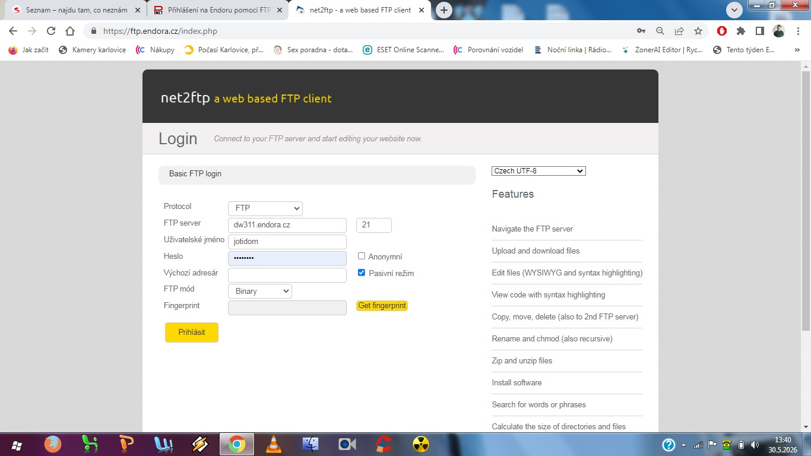Click the zoom magnifier icon in address bar
The image size is (811, 456).
660,31
